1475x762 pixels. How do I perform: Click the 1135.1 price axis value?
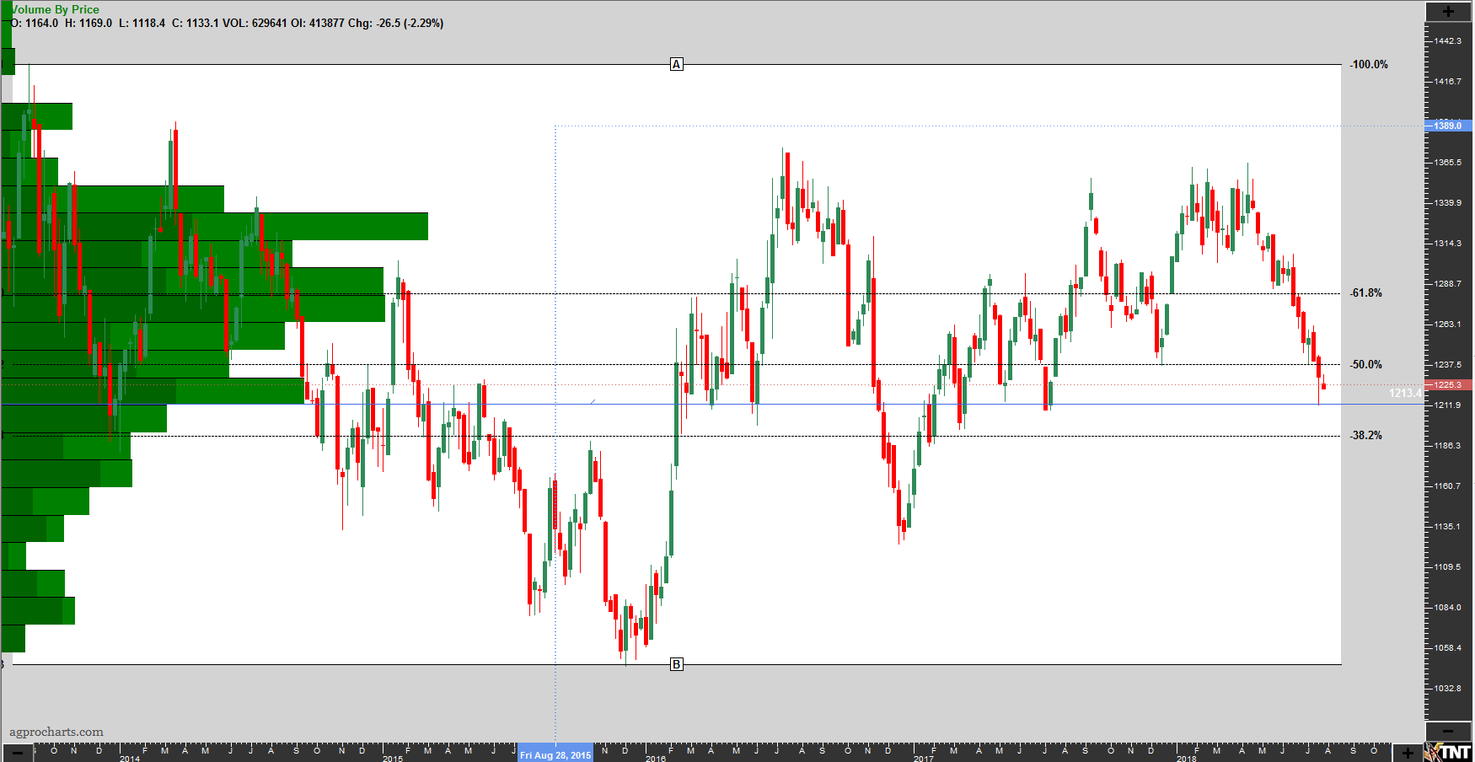pos(1448,527)
